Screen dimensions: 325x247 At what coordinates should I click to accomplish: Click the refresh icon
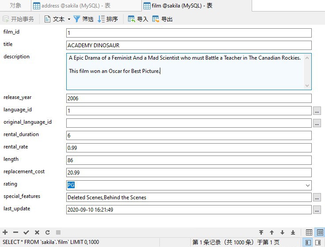pos(48,232)
